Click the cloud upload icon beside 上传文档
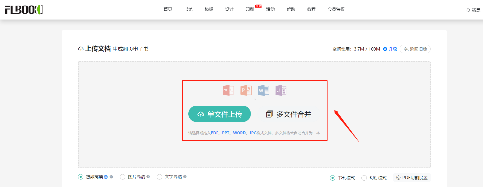Viewport: 483px width, 187px height. (x=81, y=49)
